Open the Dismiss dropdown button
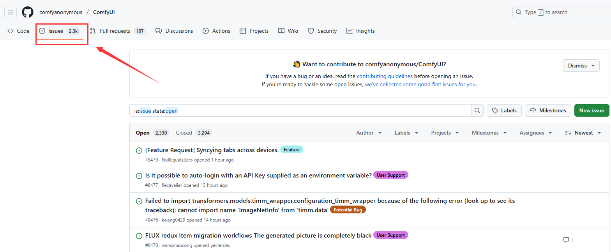The height and width of the screenshot is (252, 611). pyautogui.click(x=581, y=66)
